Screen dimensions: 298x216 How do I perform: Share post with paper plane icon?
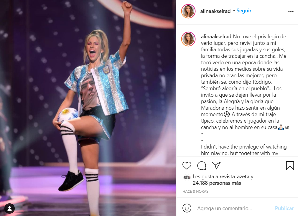(216, 166)
